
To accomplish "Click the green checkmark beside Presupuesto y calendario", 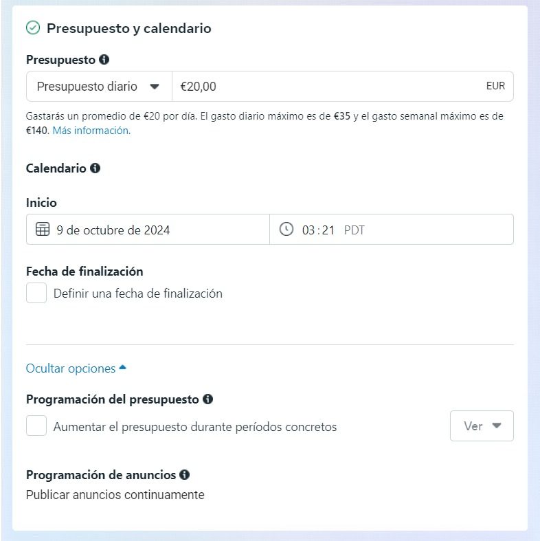I will click(x=32, y=28).
